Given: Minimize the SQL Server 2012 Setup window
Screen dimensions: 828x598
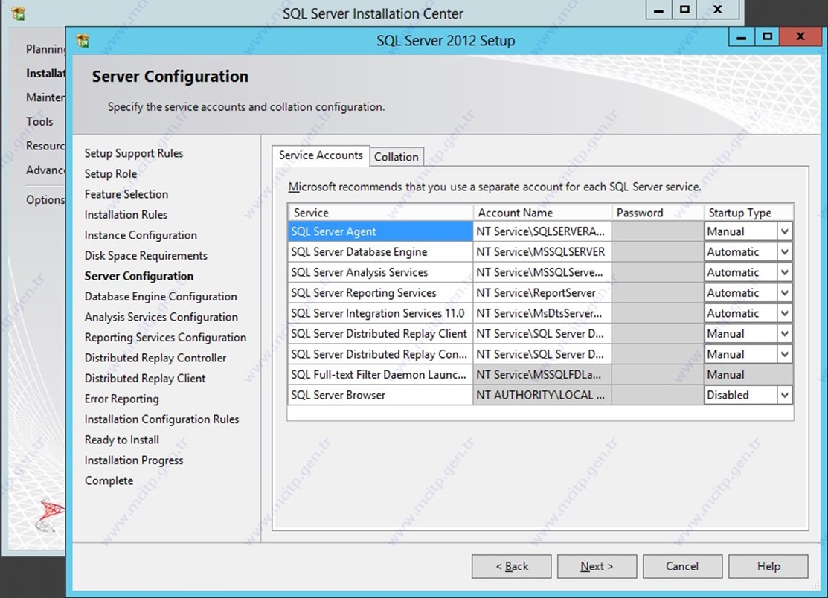Looking at the screenshot, I should [742, 37].
